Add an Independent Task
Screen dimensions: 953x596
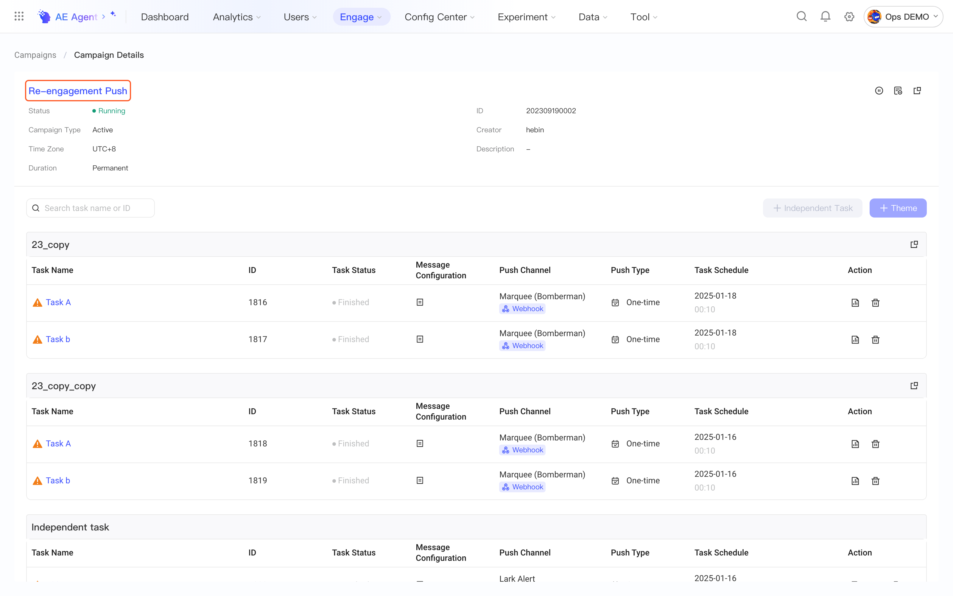tap(812, 208)
